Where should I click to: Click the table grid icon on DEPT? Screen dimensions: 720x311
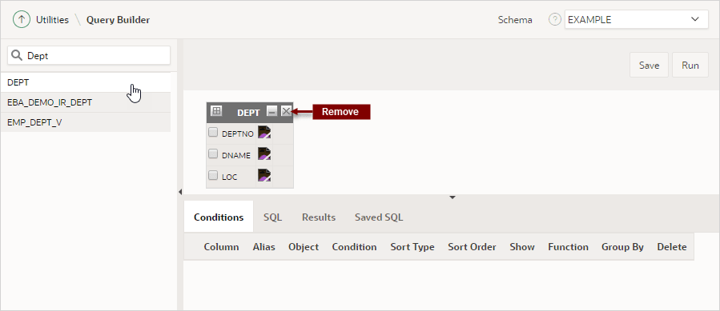[215, 110]
